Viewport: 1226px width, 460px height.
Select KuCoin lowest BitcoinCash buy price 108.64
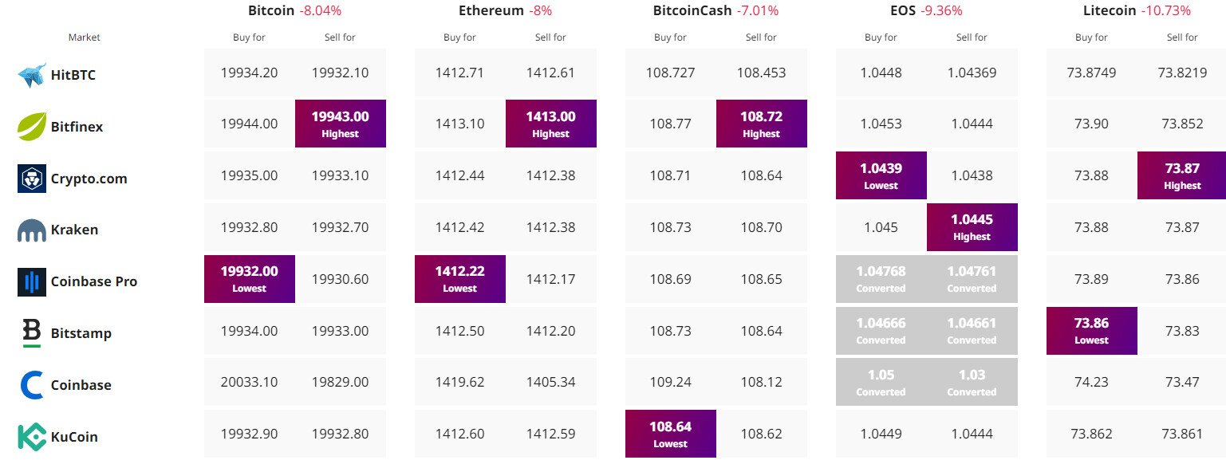[x=671, y=434]
